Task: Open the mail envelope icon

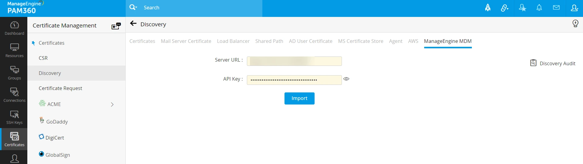Action: 556,8
